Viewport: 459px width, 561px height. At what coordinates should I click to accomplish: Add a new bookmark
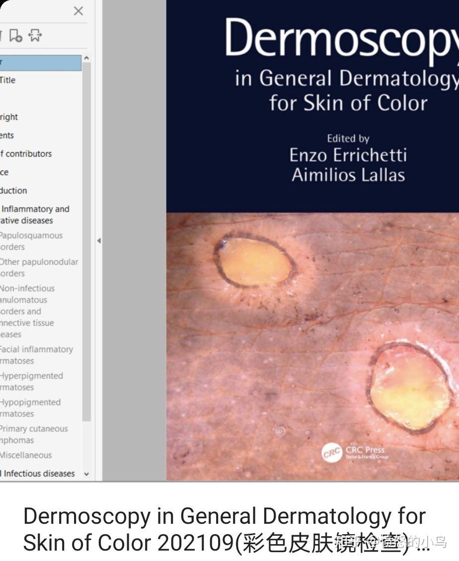click(15, 35)
